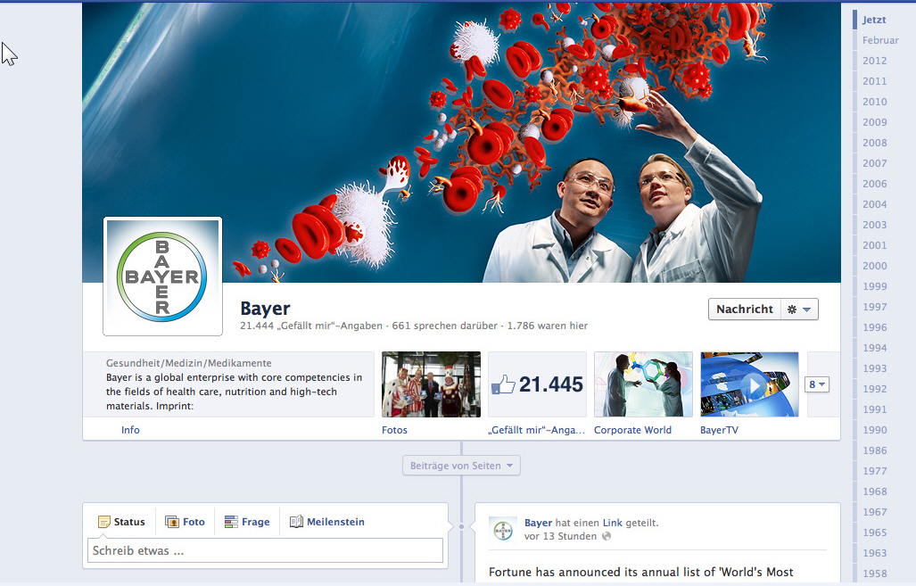Screen dimensions: 916x586
Task: Click the Bayer cross logo profile picture
Action: coord(162,276)
